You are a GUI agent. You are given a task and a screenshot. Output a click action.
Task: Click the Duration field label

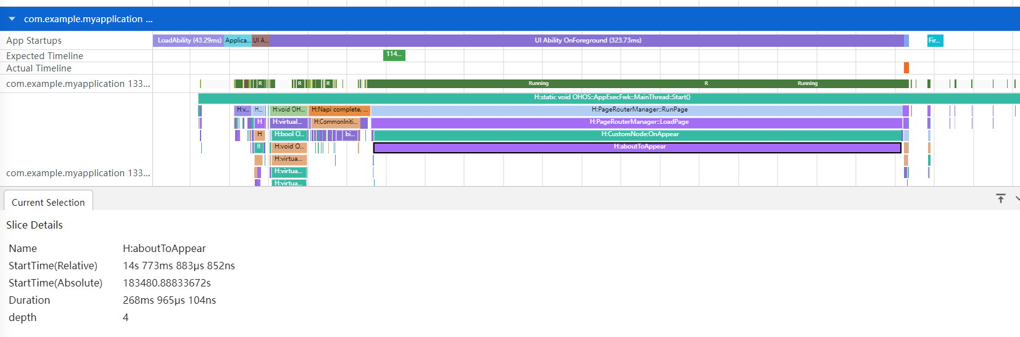click(x=29, y=300)
